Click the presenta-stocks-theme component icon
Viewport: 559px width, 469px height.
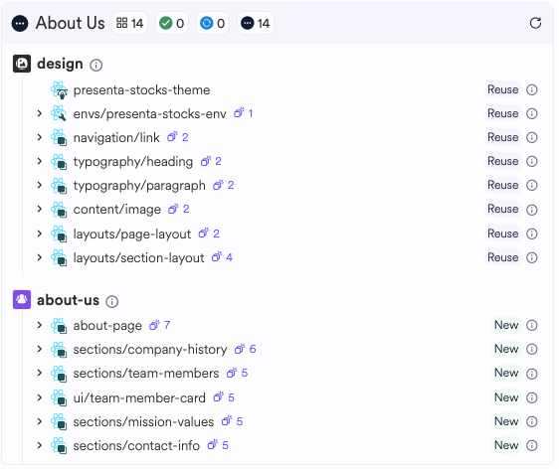tap(59, 89)
